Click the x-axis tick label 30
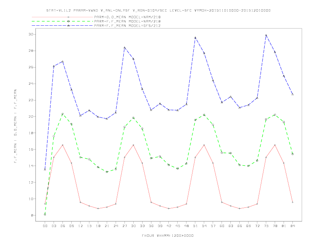This screenshot has width=319, height=246. click(x=133, y=226)
